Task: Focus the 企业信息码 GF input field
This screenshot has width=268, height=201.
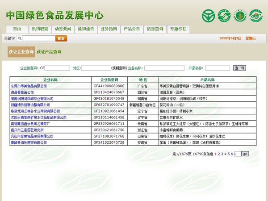Action: 58,68
